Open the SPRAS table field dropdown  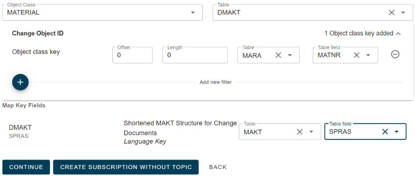click(396, 132)
